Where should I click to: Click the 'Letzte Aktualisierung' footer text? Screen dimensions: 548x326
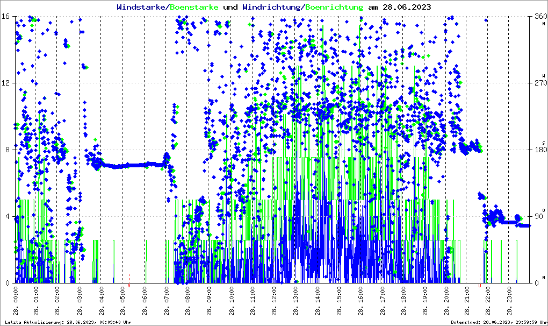(x=34, y=322)
